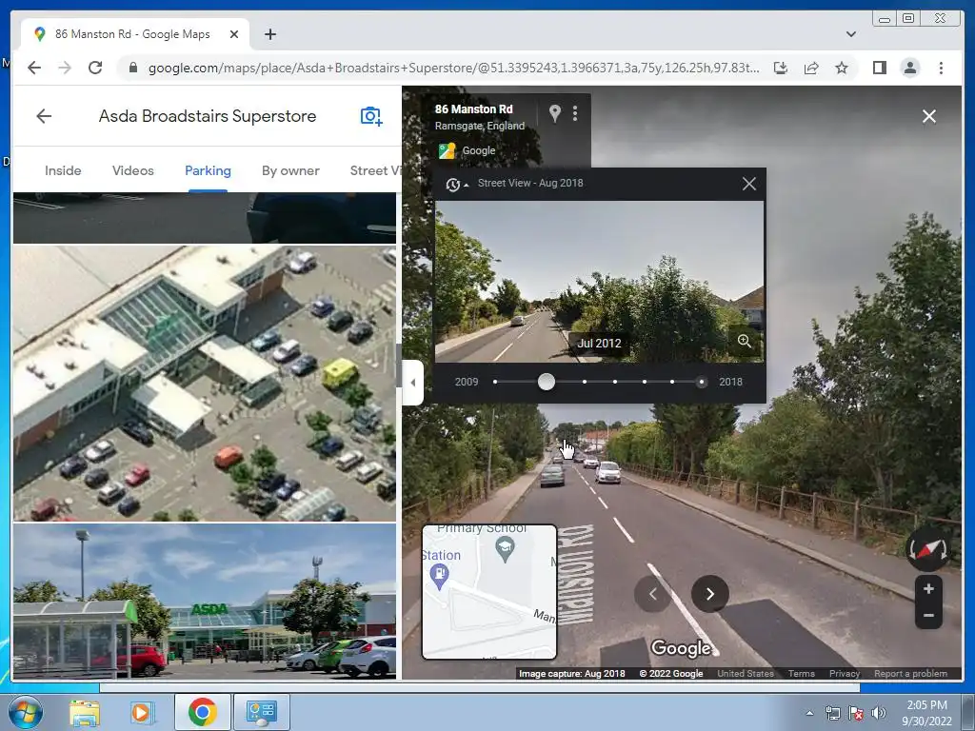Exit Street View with the X
975x731 pixels.
[x=929, y=116]
